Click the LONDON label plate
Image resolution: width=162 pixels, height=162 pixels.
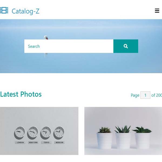(x=20, y=143)
